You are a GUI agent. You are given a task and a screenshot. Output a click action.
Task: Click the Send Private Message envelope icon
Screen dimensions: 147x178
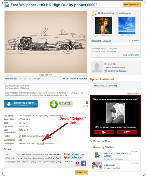click(x=106, y=71)
